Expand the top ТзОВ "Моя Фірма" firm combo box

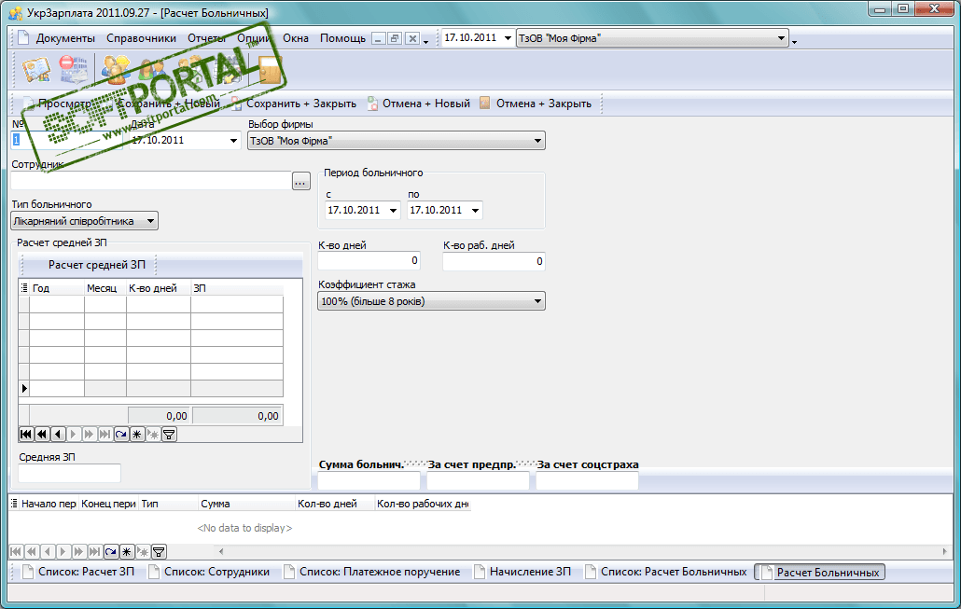[x=781, y=38]
